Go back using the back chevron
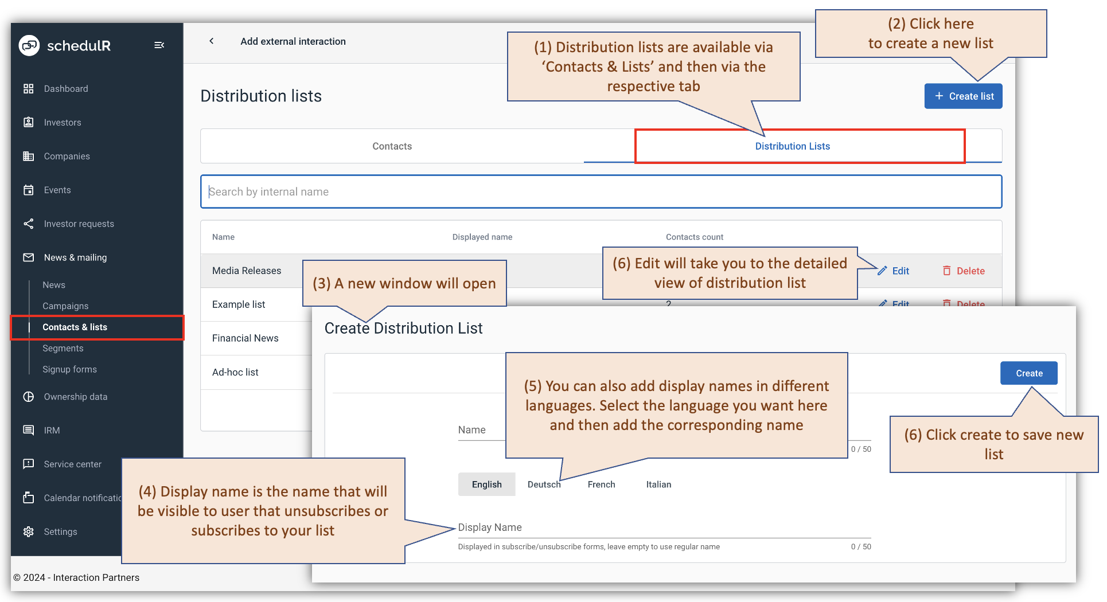The width and height of the screenshot is (1107, 602). pos(211,41)
